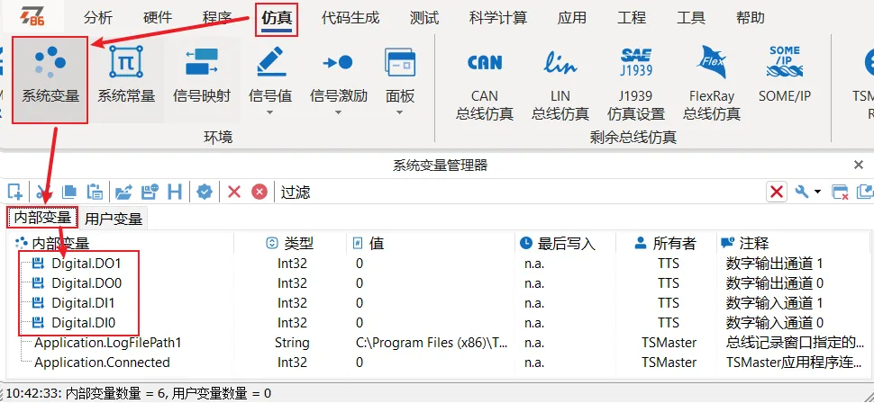Open the 帮助 ribbon tab
The height and width of the screenshot is (403, 874).
click(751, 18)
